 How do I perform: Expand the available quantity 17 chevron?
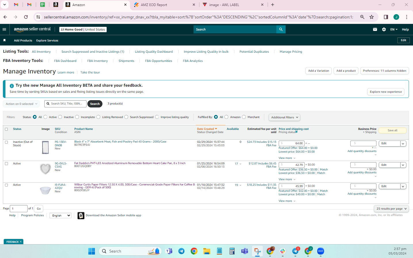point(240,164)
